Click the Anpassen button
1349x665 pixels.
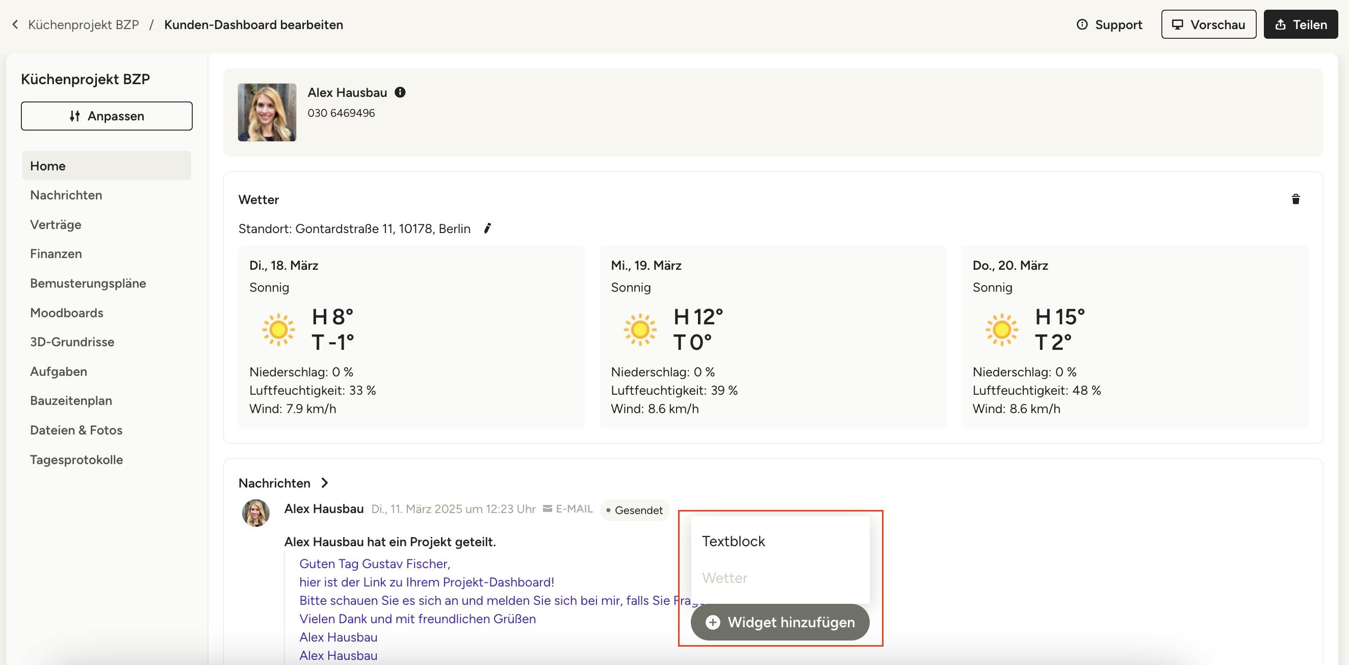click(x=107, y=116)
